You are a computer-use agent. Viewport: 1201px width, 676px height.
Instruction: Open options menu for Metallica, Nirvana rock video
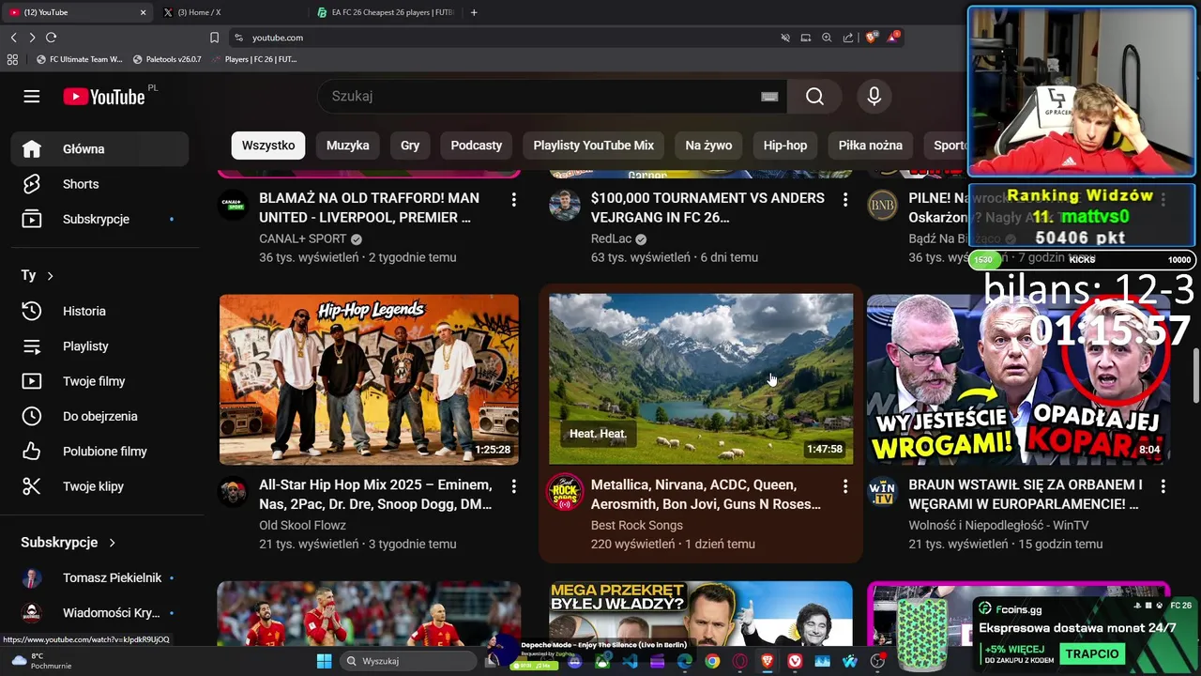click(x=844, y=486)
